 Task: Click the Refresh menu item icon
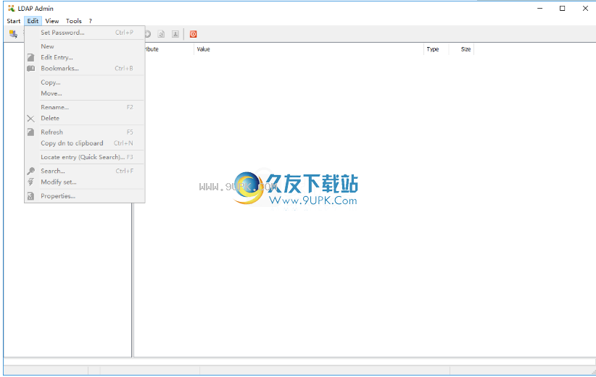[x=30, y=132]
